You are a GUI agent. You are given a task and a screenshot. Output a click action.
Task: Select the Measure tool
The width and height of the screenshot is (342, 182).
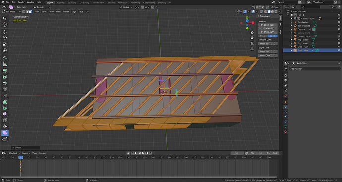(x=5, y=64)
